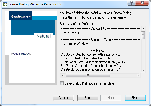Click the 'Show DIL text in status bar' line
The image size is (151, 106).
pos(85,58)
